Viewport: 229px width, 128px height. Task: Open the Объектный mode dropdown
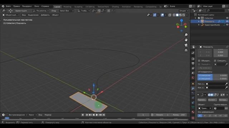point(11,15)
